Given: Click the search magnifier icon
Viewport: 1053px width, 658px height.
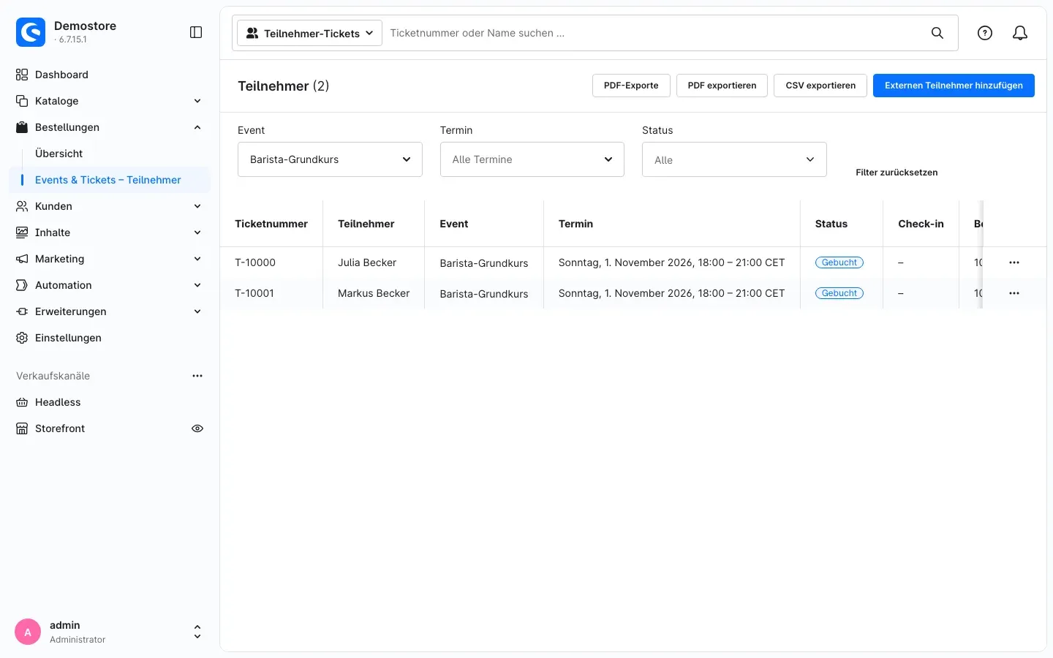Looking at the screenshot, I should click(x=937, y=33).
